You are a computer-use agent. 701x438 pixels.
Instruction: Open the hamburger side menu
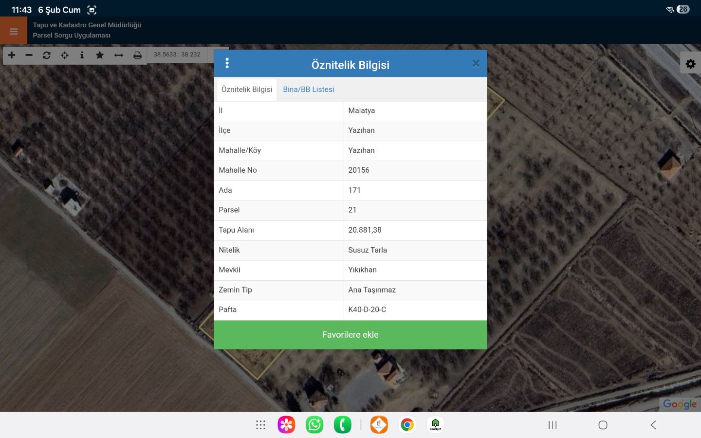click(14, 31)
